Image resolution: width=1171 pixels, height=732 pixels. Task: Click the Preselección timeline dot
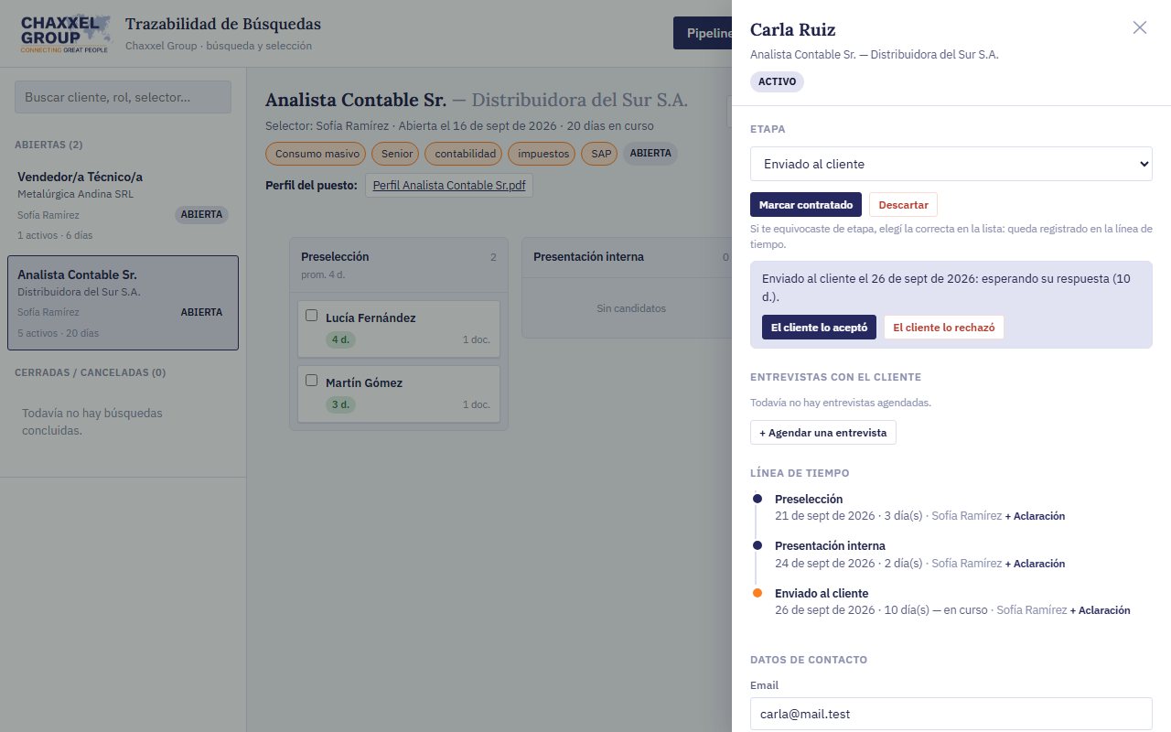tap(757, 499)
